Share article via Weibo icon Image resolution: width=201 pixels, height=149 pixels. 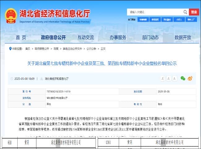pyautogui.click(x=190, y=79)
